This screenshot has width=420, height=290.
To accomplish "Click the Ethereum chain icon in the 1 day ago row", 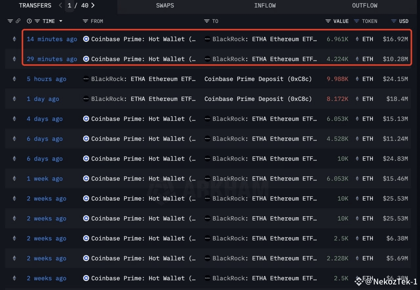I will tap(14, 99).
